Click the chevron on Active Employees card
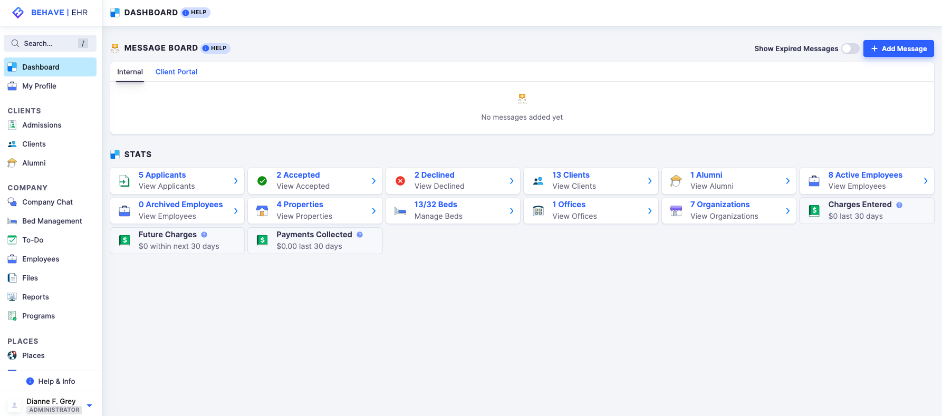 925,181
